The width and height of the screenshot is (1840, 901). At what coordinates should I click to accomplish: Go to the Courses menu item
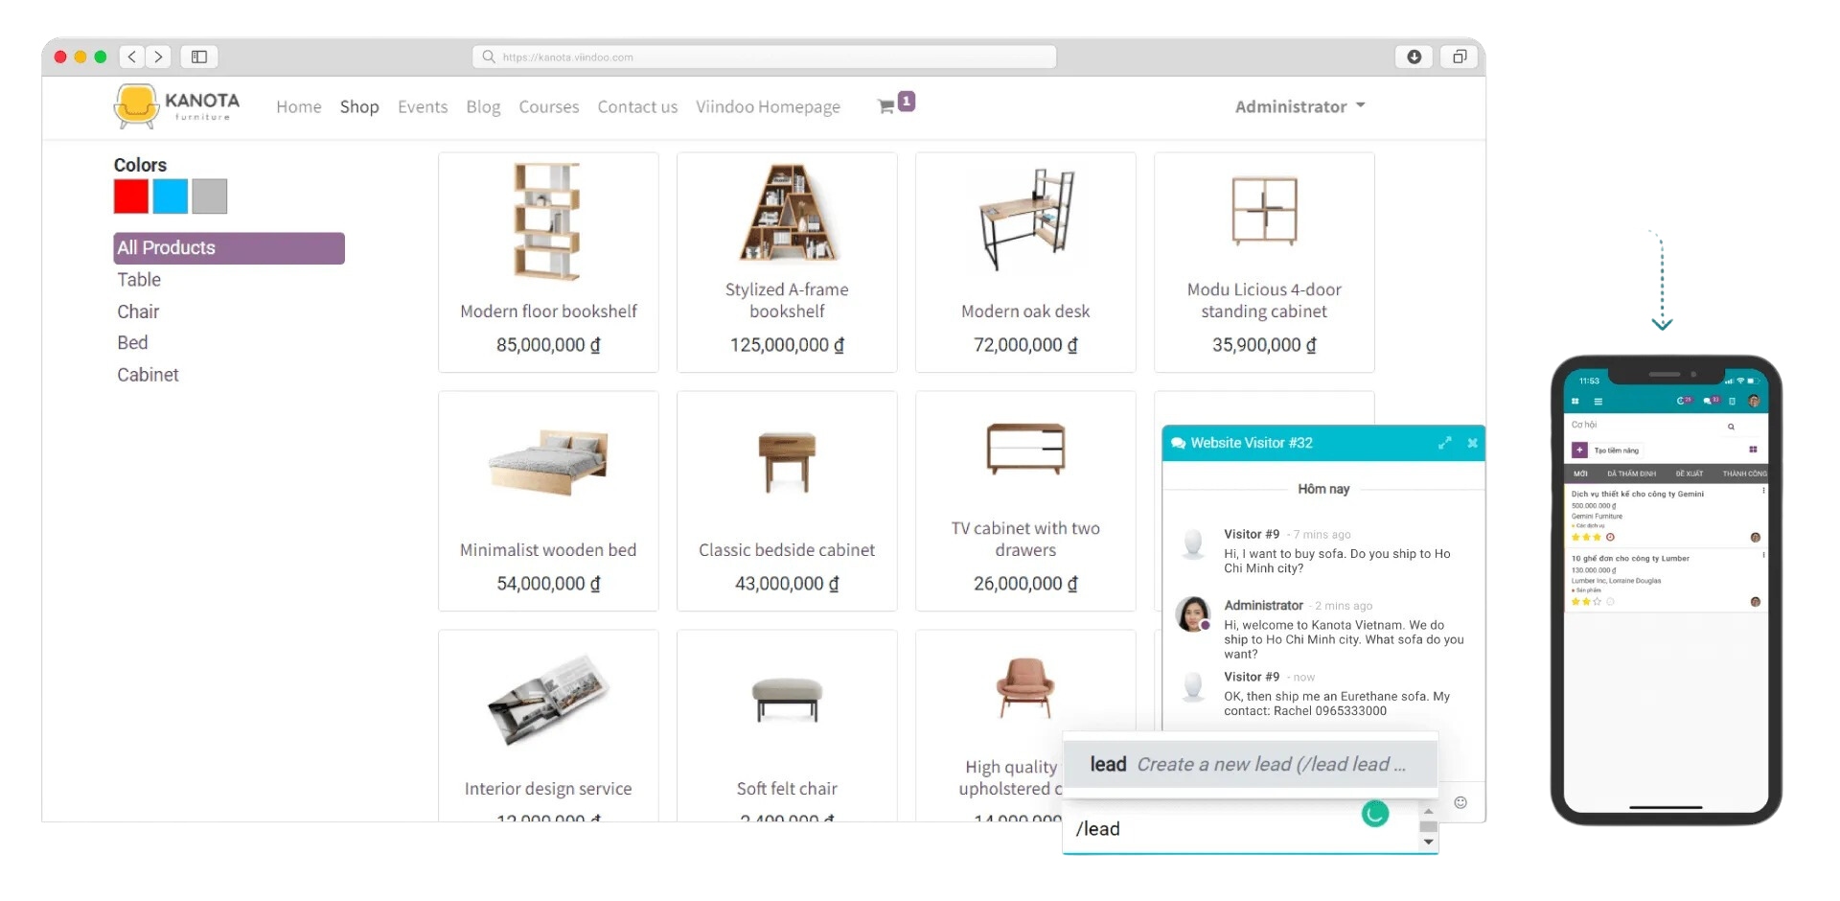549,106
